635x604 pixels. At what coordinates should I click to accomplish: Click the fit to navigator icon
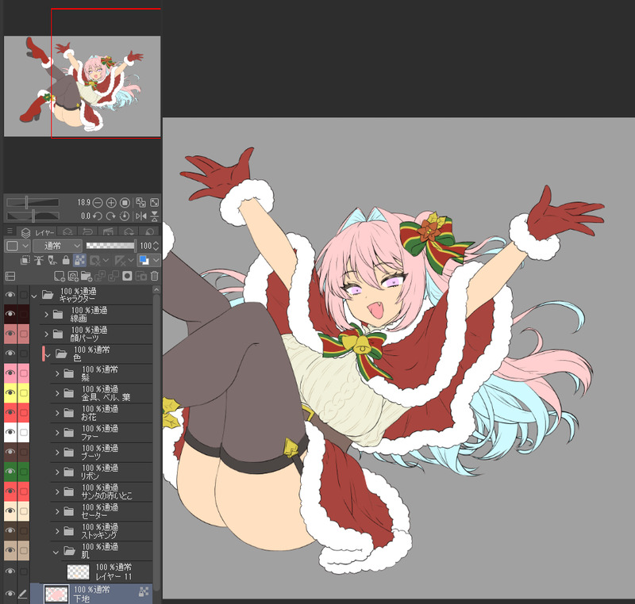(140, 203)
